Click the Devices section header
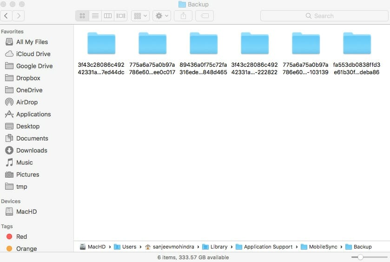Viewport: 390px width, 262px height. [11, 201]
